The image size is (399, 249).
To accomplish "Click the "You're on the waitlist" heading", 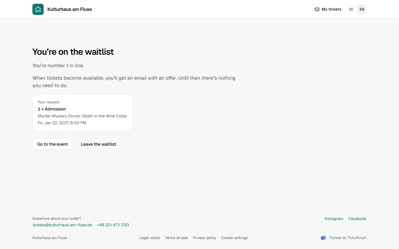I will pyautogui.click(x=73, y=52).
